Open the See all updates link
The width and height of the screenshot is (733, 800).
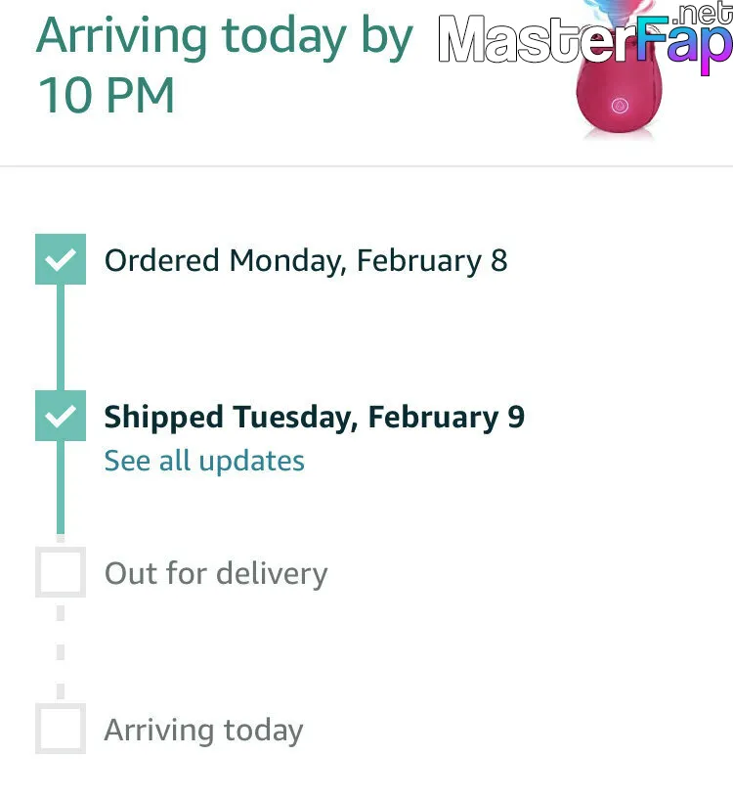click(204, 461)
